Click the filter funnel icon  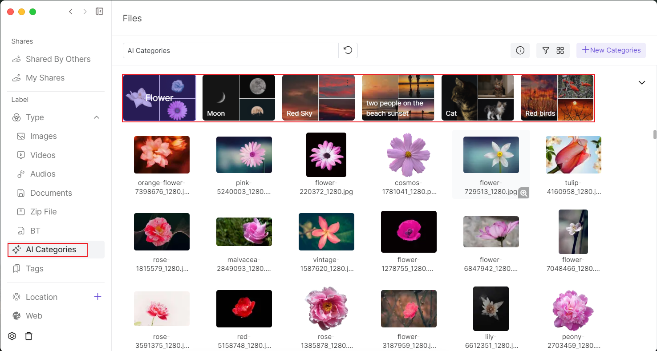pyautogui.click(x=546, y=50)
